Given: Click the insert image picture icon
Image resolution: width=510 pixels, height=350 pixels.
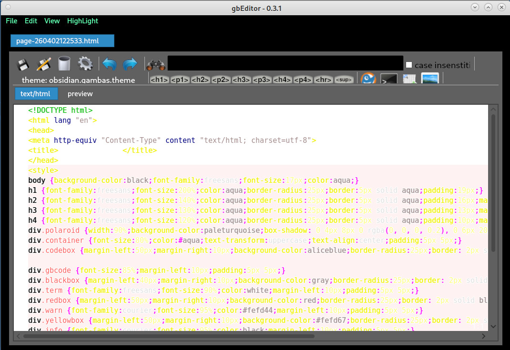Looking at the screenshot, I should (x=430, y=79).
